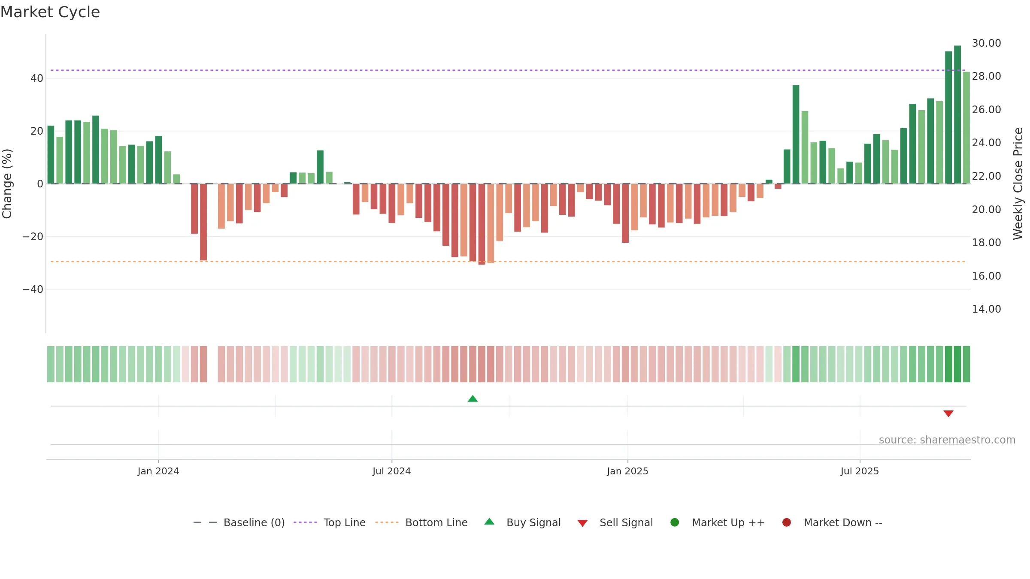1030x579 pixels.
Task: Click the green Buy Signal triangle marker on the chart
Action: coord(473,398)
